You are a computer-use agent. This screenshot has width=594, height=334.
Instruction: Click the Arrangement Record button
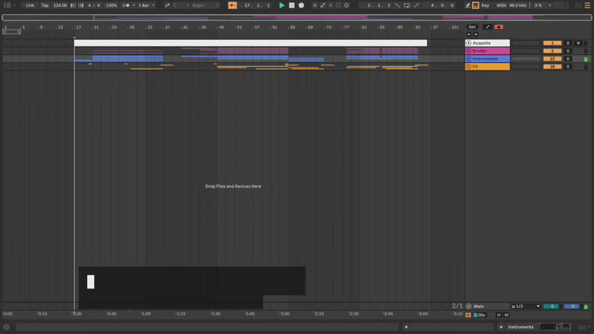301,5
